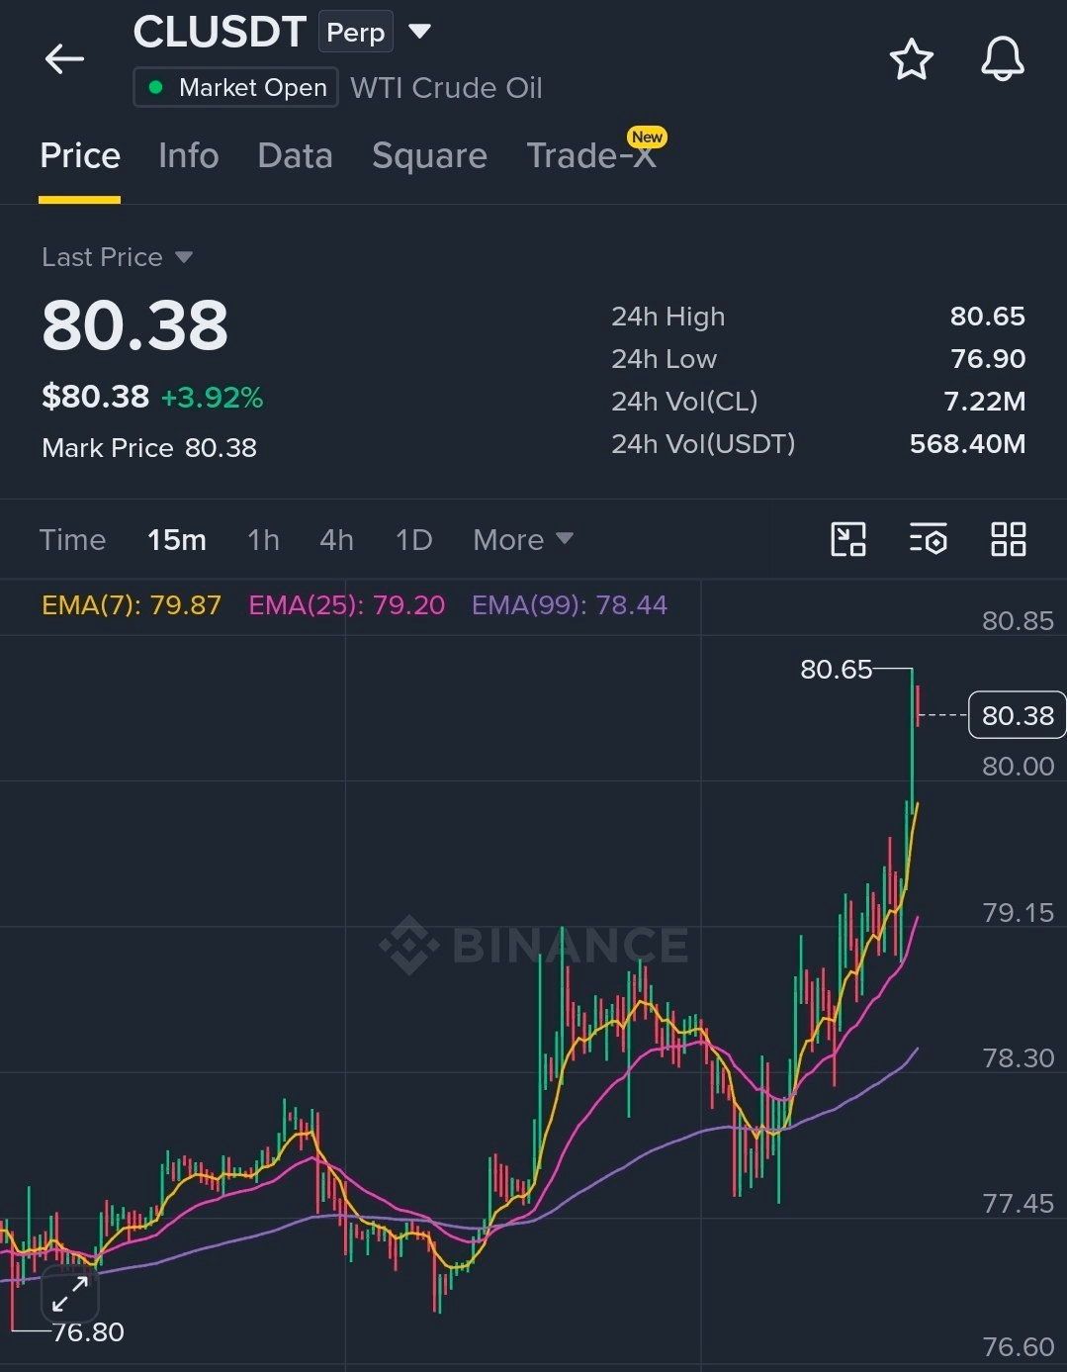Select the 4h chart interval

coord(336,539)
